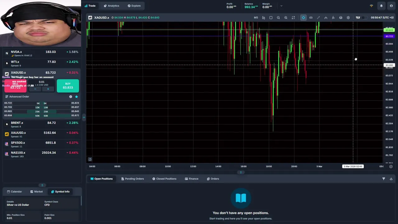Toggle the favorite star for XAGUSD.x
This screenshot has height=224, width=398.
76,97
